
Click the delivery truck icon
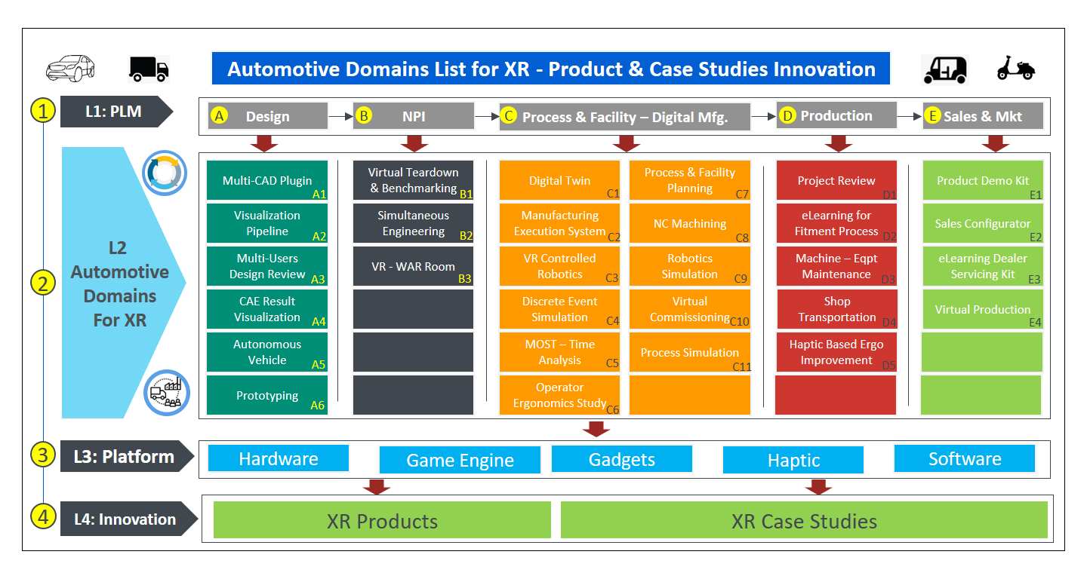click(149, 69)
